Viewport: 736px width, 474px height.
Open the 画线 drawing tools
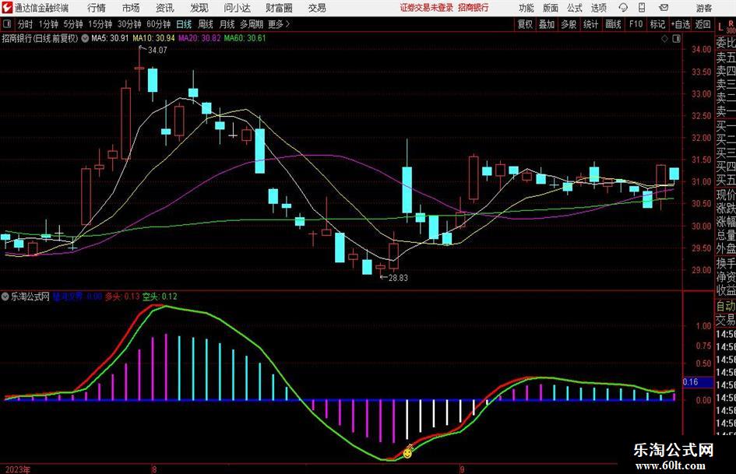(x=614, y=24)
